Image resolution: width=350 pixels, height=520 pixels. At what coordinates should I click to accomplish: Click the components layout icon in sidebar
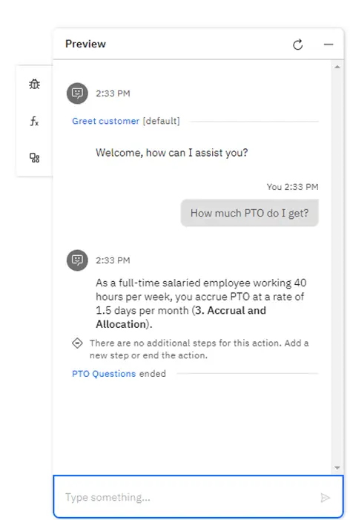click(34, 158)
